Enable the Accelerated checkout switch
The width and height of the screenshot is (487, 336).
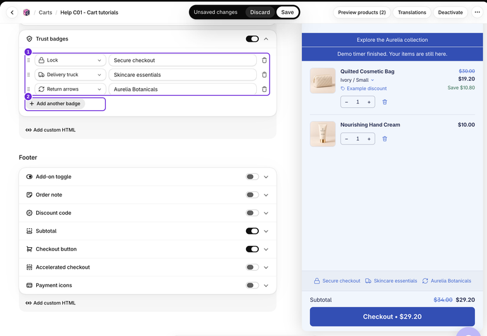point(252,267)
